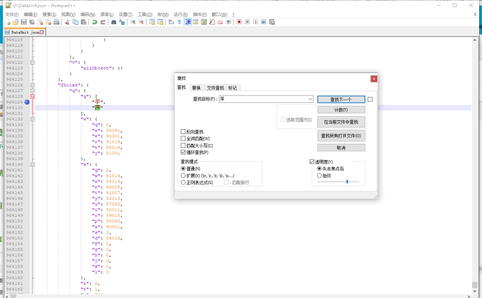Uncheck 循环查找 checkbox
This screenshot has width=482, height=298.
[x=183, y=152]
